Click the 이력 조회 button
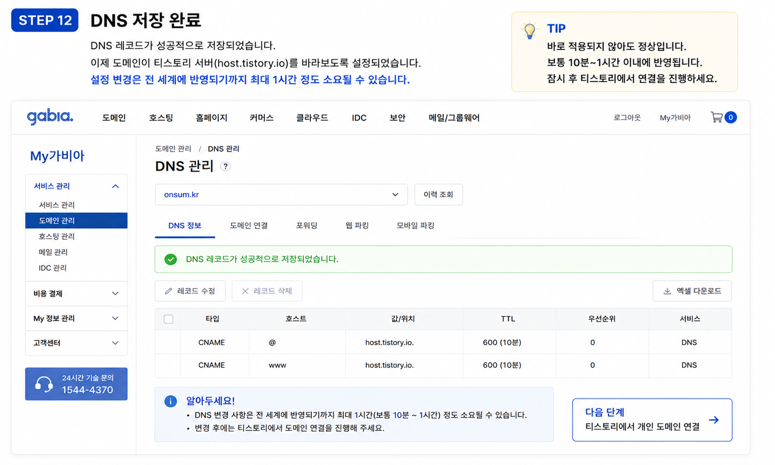The image size is (775, 465). tap(438, 195)
